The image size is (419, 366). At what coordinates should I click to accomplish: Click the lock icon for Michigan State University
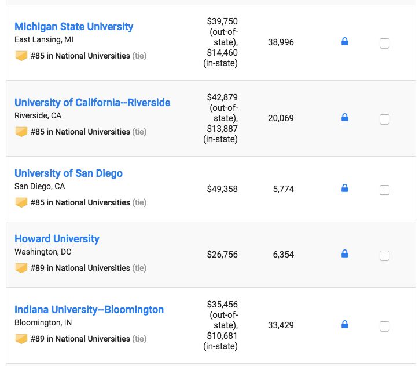coord(344,42)
